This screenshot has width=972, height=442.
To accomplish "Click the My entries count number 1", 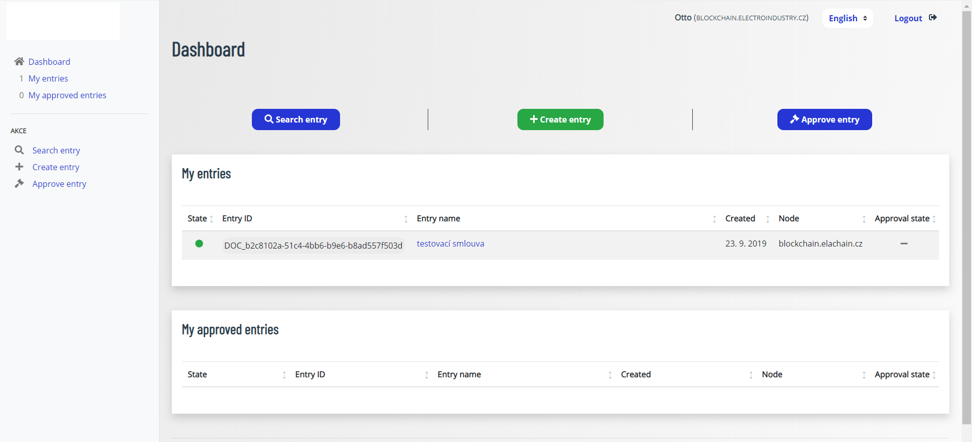I will click(x=21, y=78).
